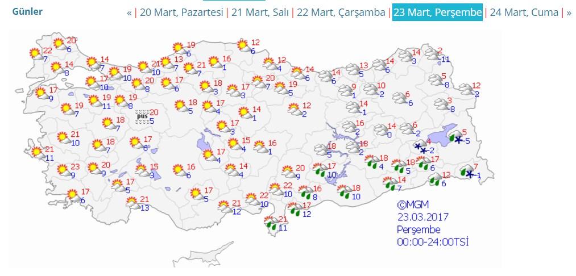Click the fog 'pus' icon with 20/5

pyautogui.click(x=142, y=117)
